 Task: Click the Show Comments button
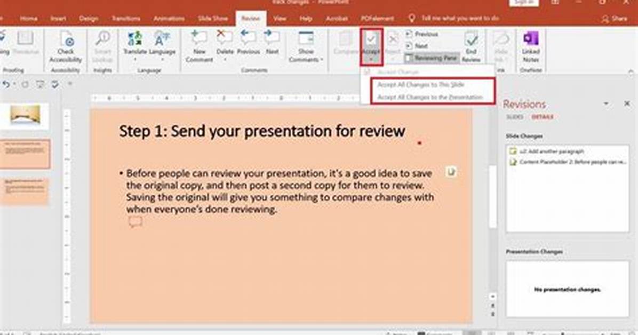coord(306,47)
